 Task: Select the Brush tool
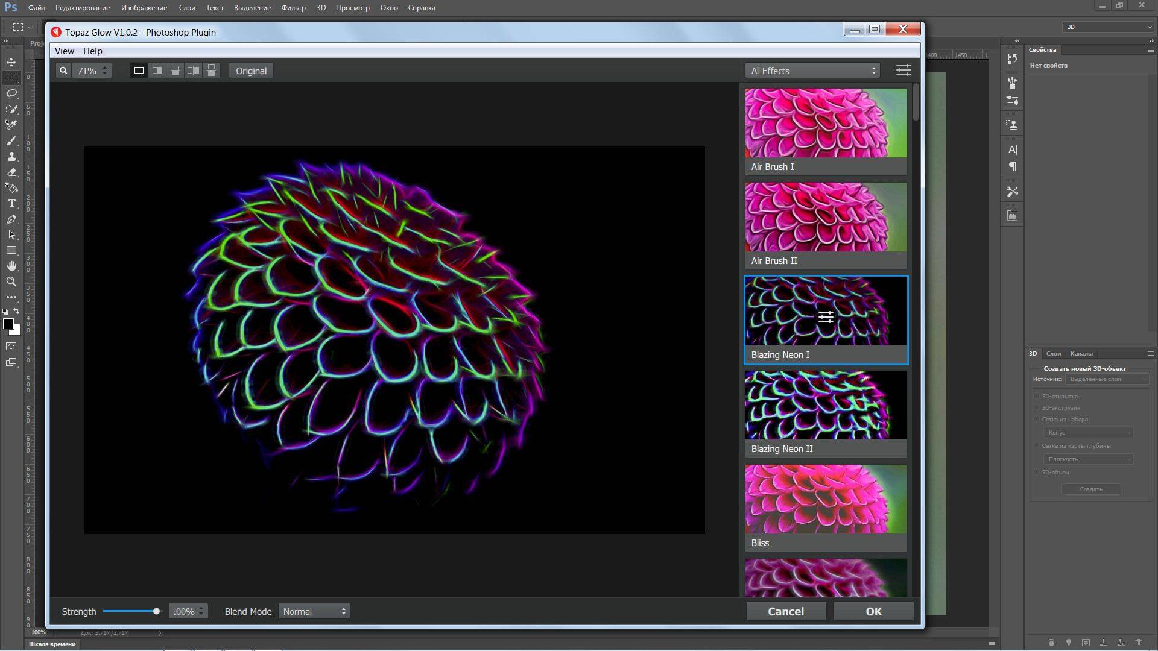click(11, 140)
